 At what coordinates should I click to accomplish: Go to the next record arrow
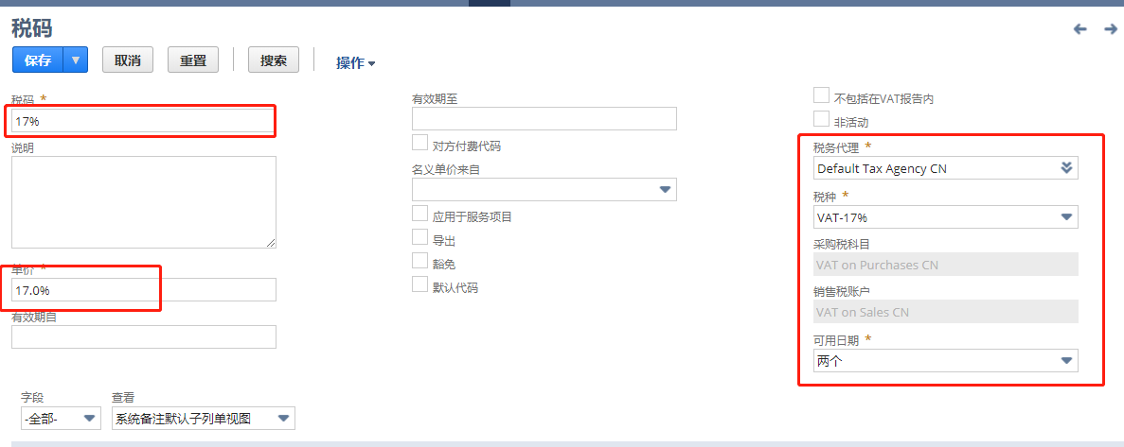coord(1111,29)
